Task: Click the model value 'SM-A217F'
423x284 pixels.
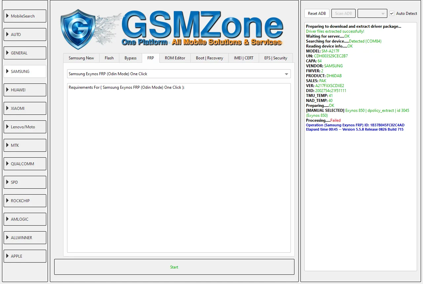Action: (330, 51)
